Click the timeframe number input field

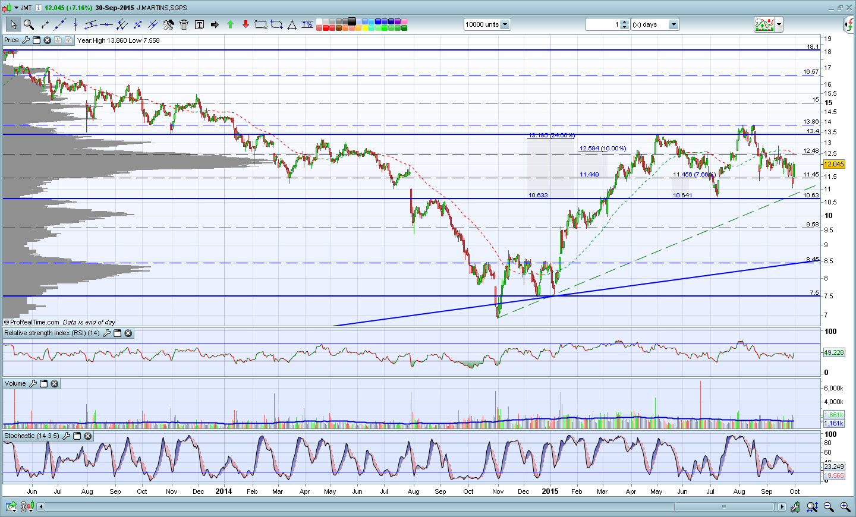603,24
